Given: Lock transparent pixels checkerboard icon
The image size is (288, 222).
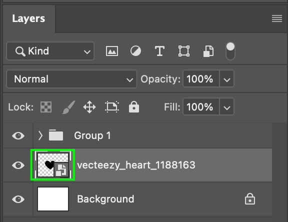Looking at the screenshot, I should click(46, 107).
